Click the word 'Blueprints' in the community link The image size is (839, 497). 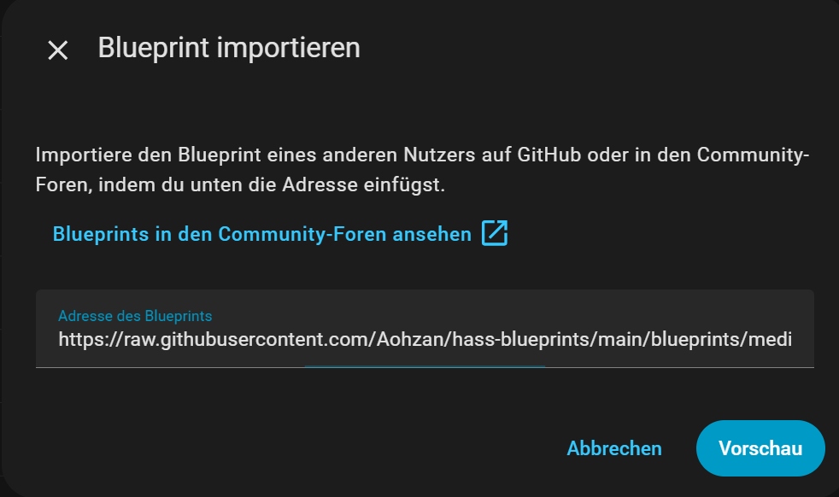101,234
